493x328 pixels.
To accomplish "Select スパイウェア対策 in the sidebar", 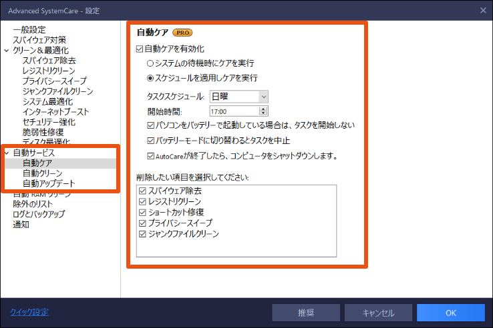I will (39, 40).
